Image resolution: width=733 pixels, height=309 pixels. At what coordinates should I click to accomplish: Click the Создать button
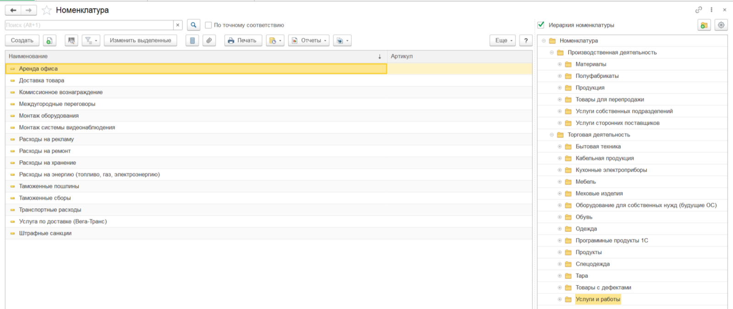(22, 41)
